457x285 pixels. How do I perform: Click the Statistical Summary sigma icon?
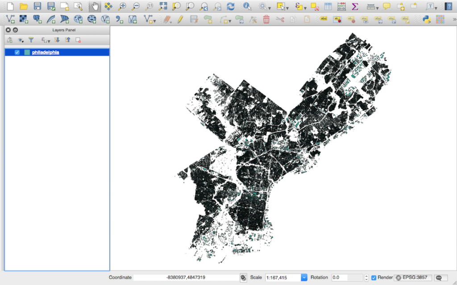(355, 6)
